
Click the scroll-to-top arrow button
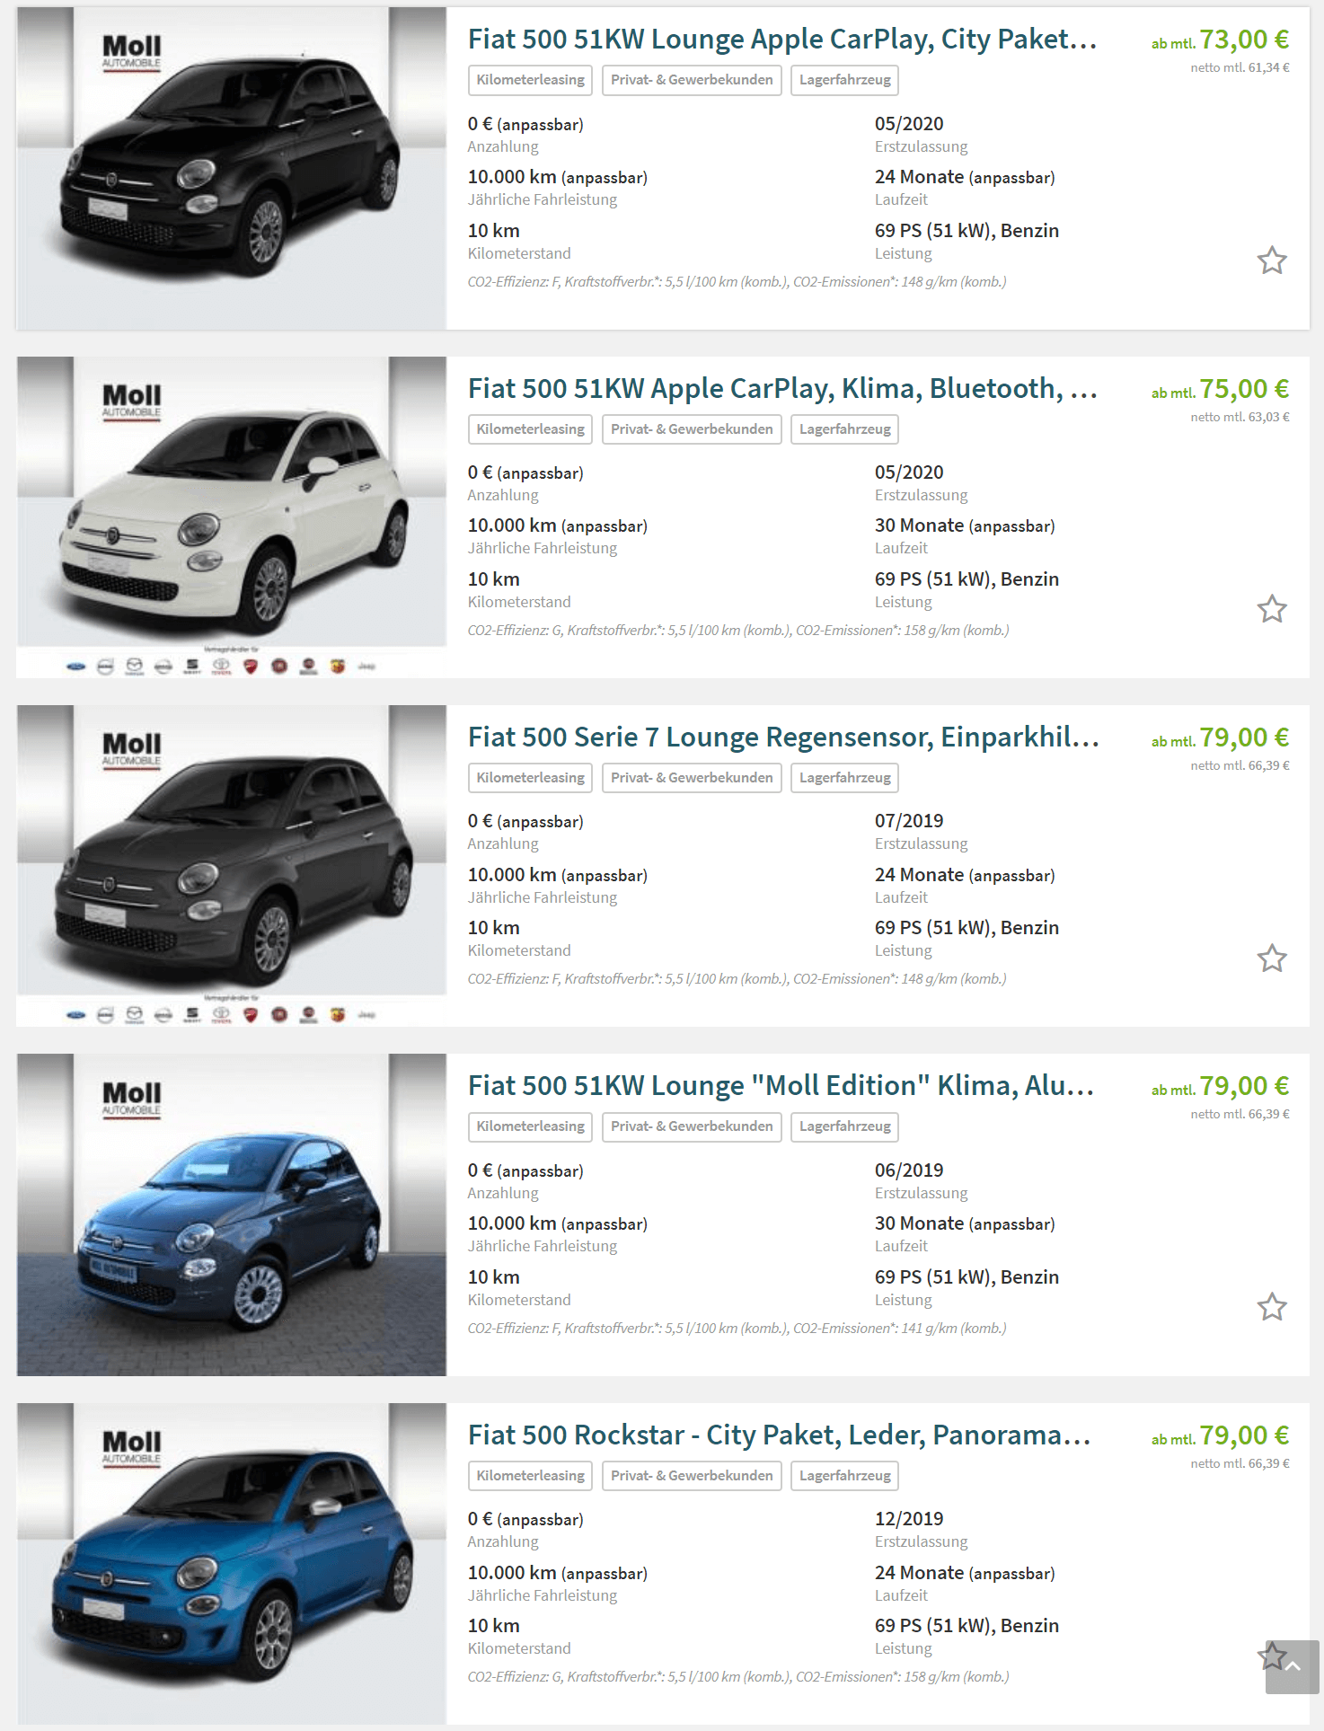tap(1293, 1667)
